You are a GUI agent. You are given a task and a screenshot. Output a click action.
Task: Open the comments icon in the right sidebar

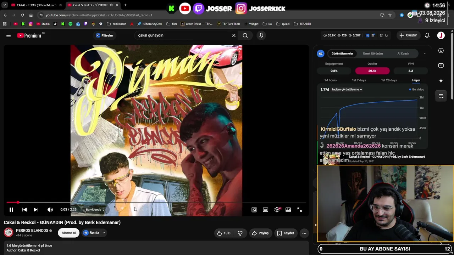coord(441,66)
